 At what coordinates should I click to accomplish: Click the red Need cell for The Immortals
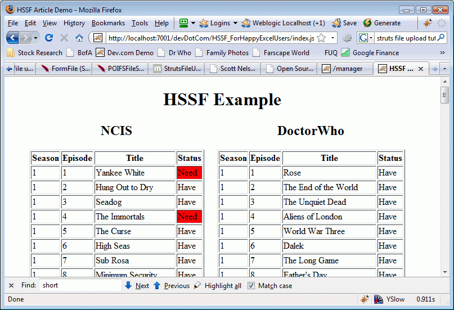190,217
